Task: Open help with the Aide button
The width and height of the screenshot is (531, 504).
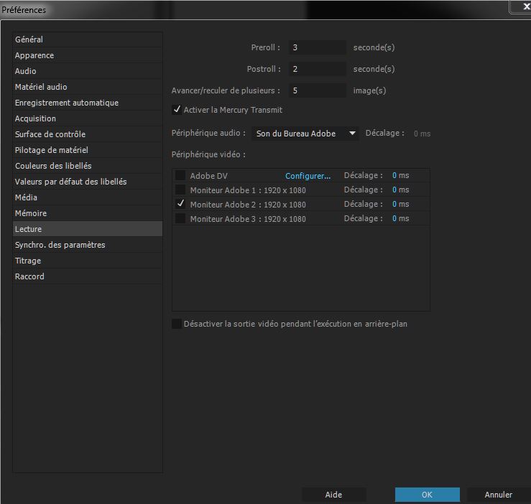Action: click(x=333, y=495)
